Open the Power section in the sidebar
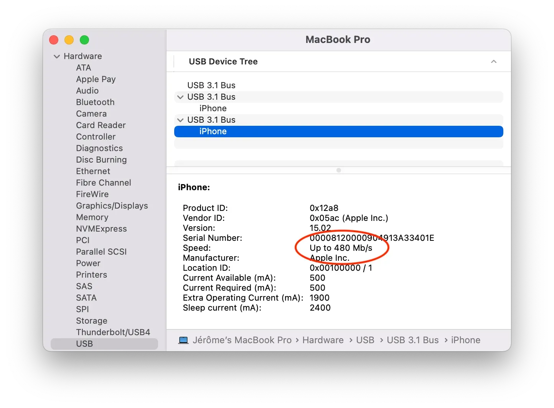Image resolution: width=554 pixels, height=408 pixels. pyautogui.click(x=88, y=263)
